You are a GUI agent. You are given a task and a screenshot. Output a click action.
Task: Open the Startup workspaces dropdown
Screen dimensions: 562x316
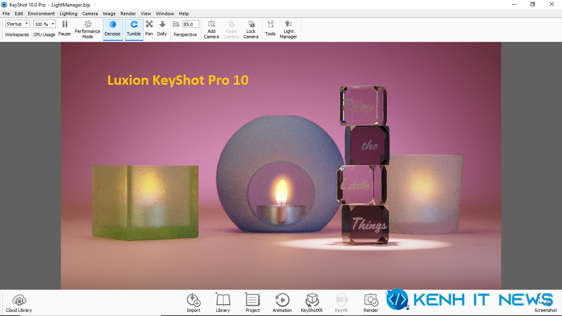click(17, 24)
